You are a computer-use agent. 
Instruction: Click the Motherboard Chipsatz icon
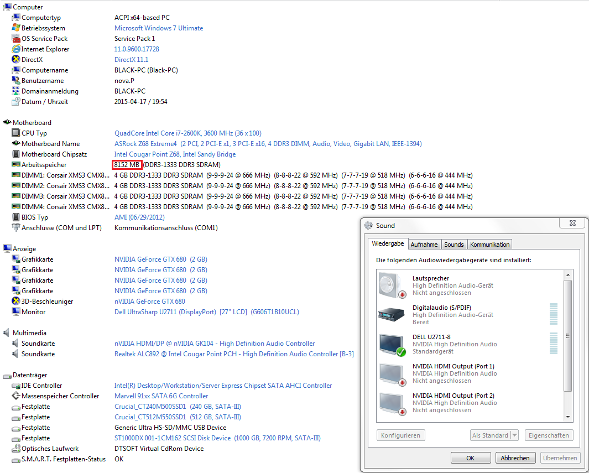click(16, 154)
